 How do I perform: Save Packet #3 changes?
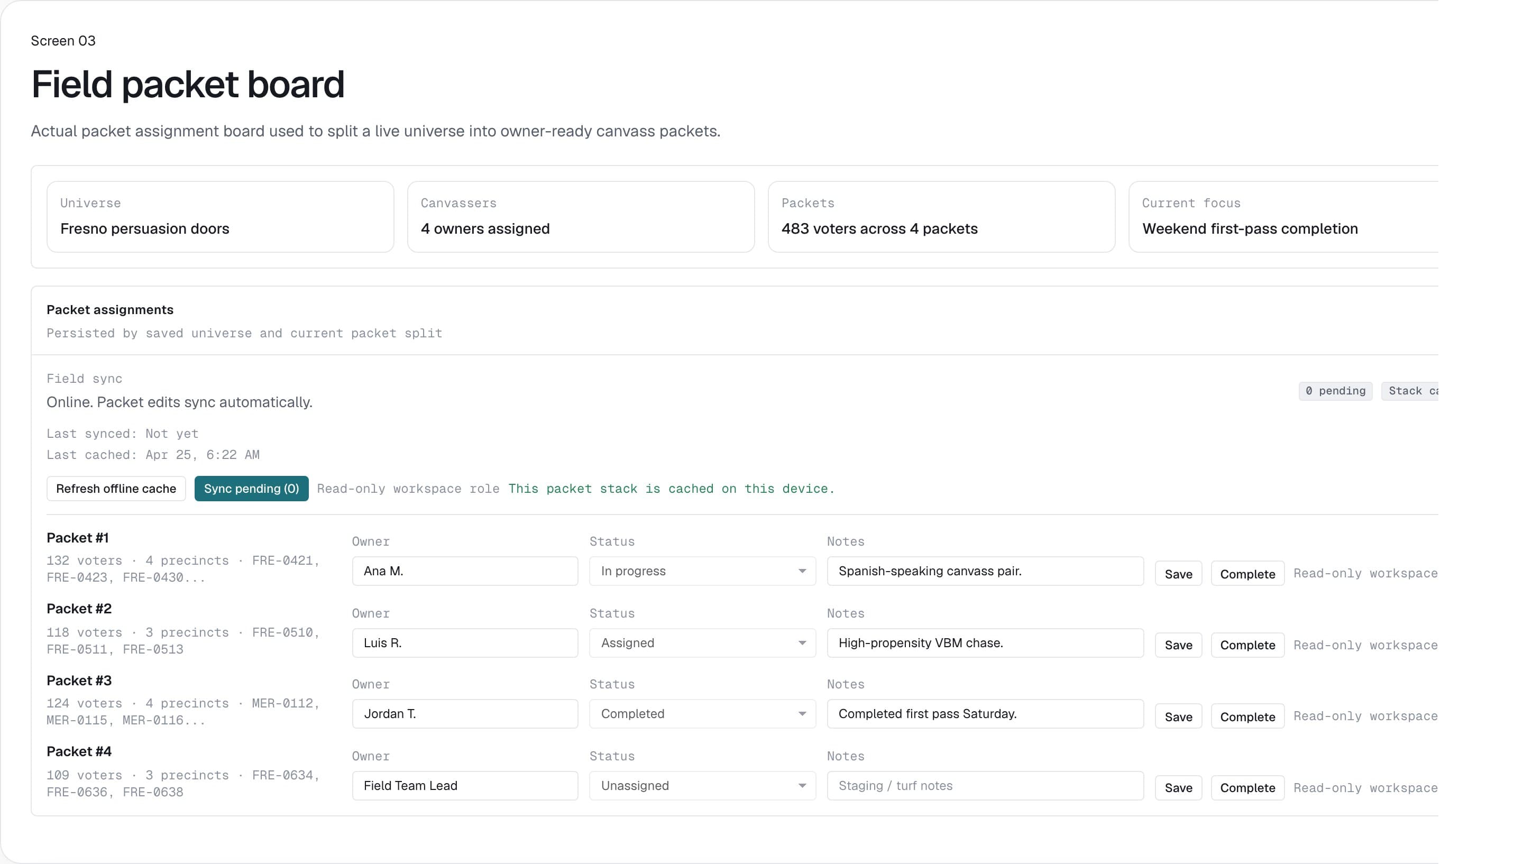click(x=1178, y=717)
